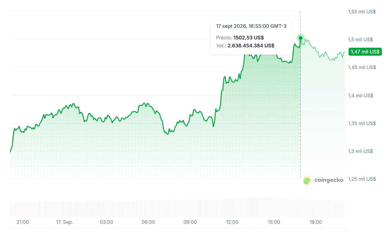388x232 pixels.
Task: Click the 1,55 mil US$ price axis label
Action: [x=362, y=12]
